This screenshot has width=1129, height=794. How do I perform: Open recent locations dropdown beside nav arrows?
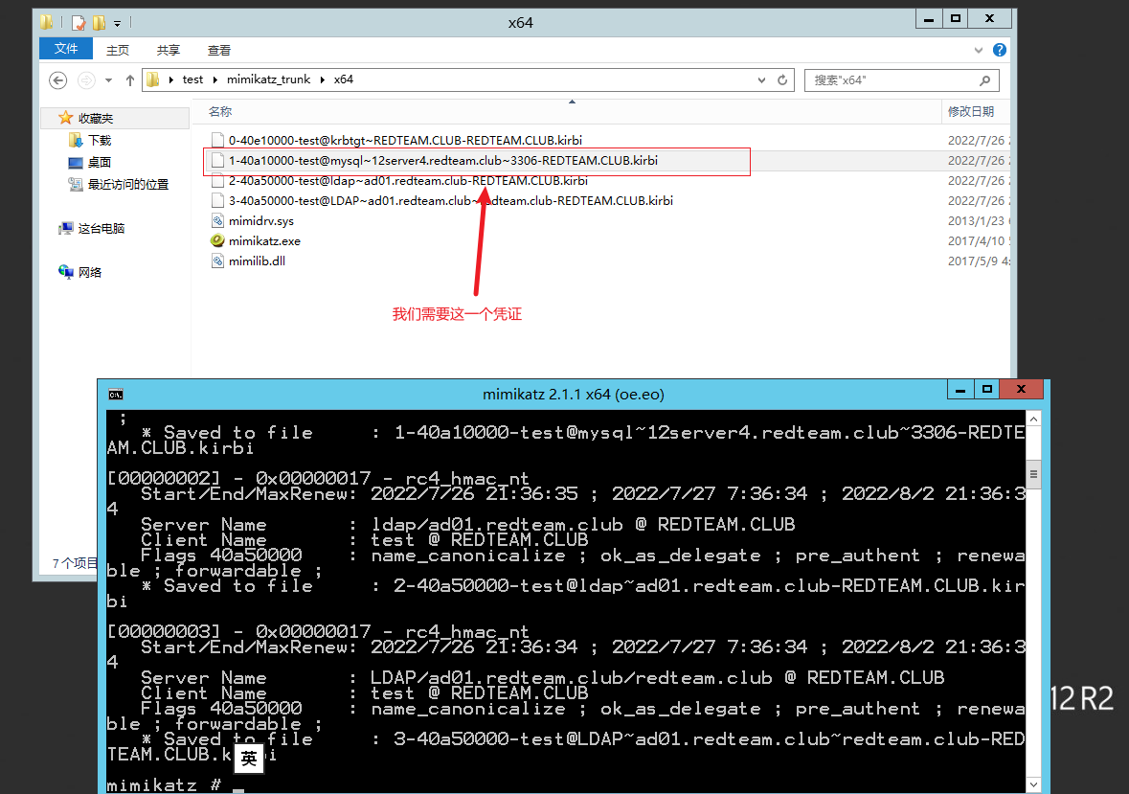tap(109, 80)
